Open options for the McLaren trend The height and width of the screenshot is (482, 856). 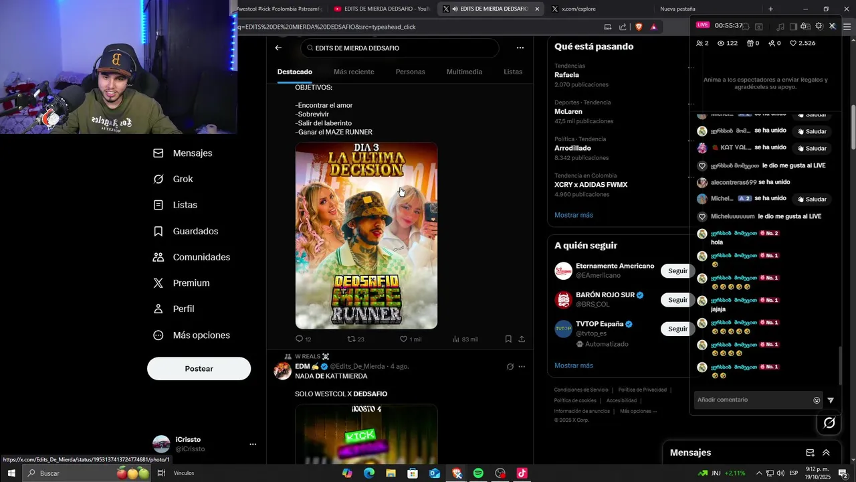point(691,103)
